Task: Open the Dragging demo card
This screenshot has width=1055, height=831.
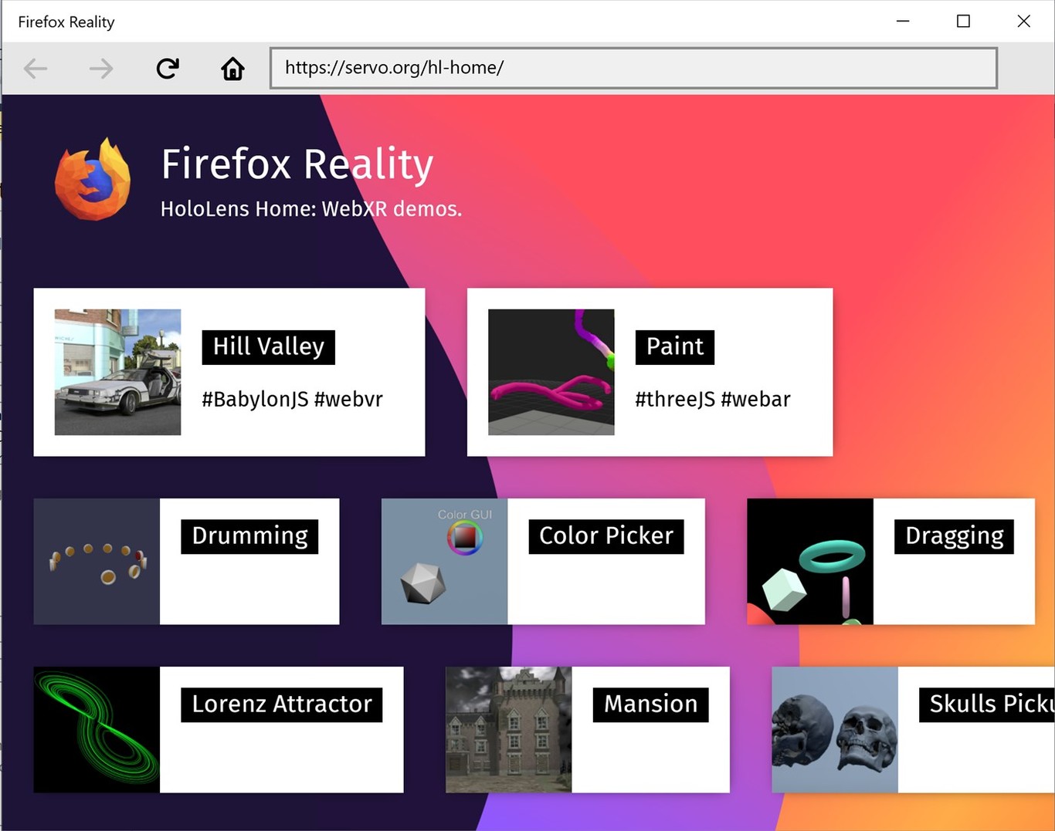Action: pos(952,535)
